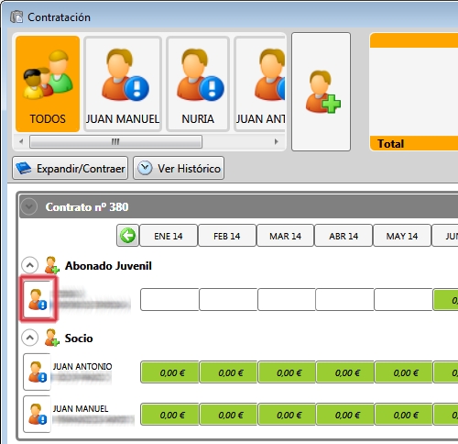Click right arrow of people scrollbar
Screen dimensions: 458x444
277,142
